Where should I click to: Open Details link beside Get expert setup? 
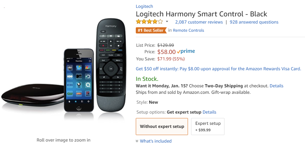209,112
